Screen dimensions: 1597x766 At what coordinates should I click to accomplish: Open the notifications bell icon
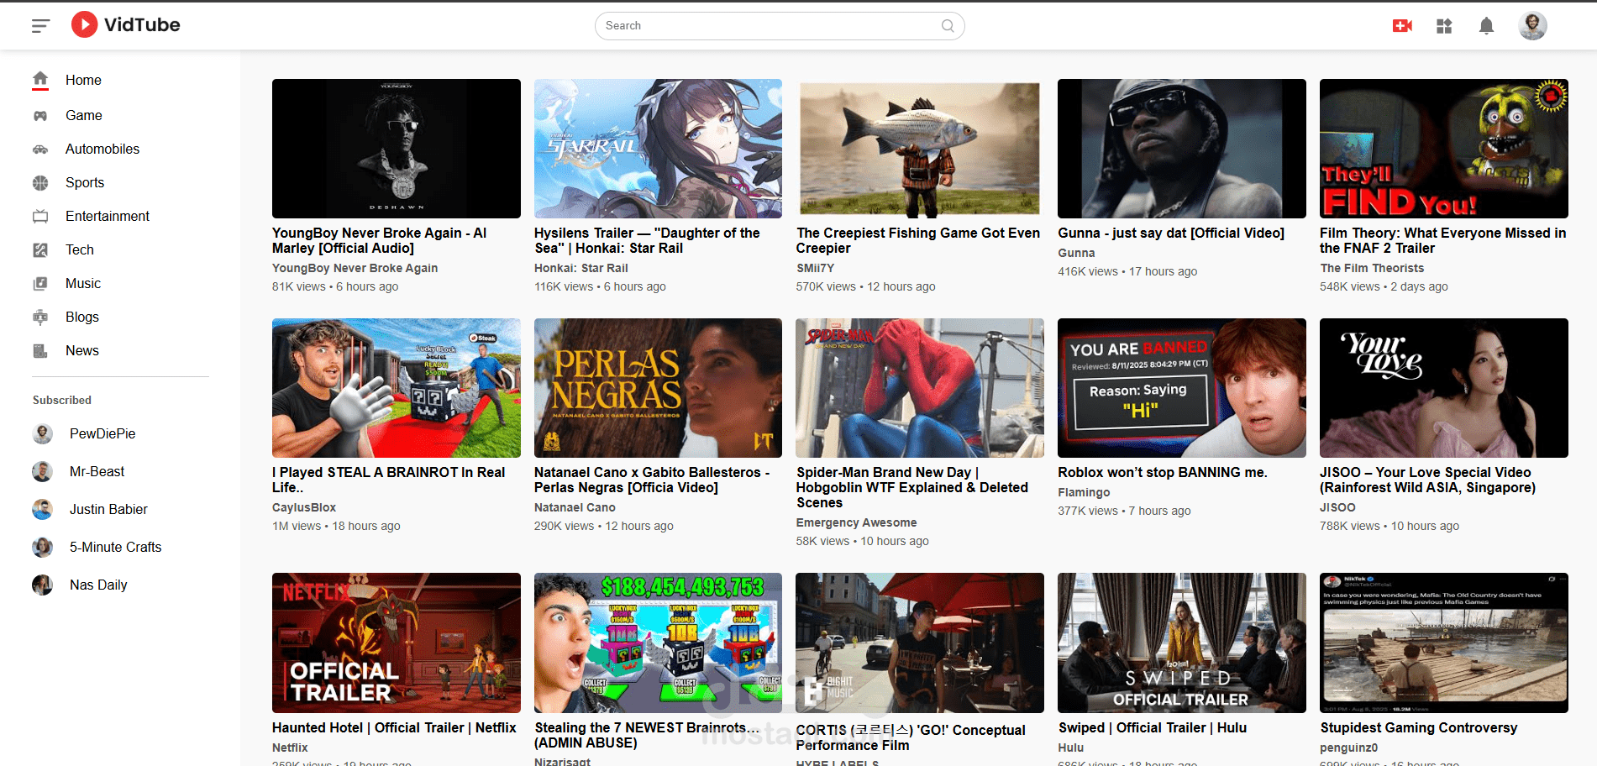(1486, 26)
